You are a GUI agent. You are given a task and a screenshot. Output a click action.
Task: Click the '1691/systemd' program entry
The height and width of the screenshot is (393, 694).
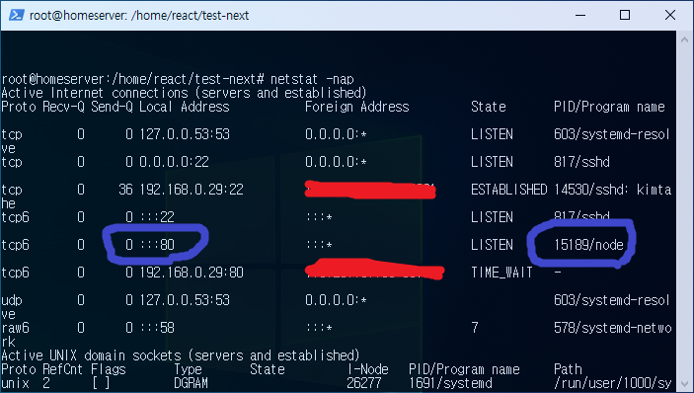coord(450,383)
